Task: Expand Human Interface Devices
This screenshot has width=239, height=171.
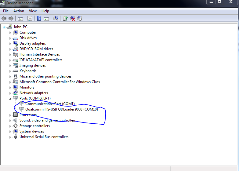Action: 10,55
